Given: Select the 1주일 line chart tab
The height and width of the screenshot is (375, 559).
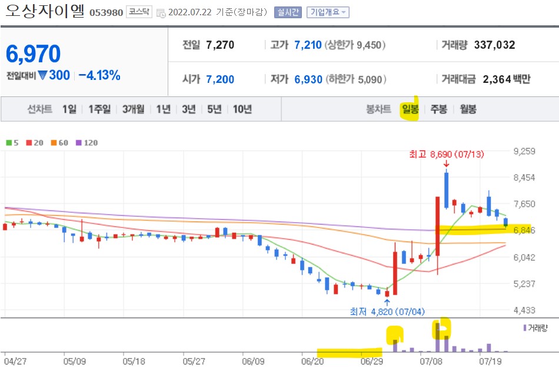Looking at the screenshot, I should click(99, 109).
